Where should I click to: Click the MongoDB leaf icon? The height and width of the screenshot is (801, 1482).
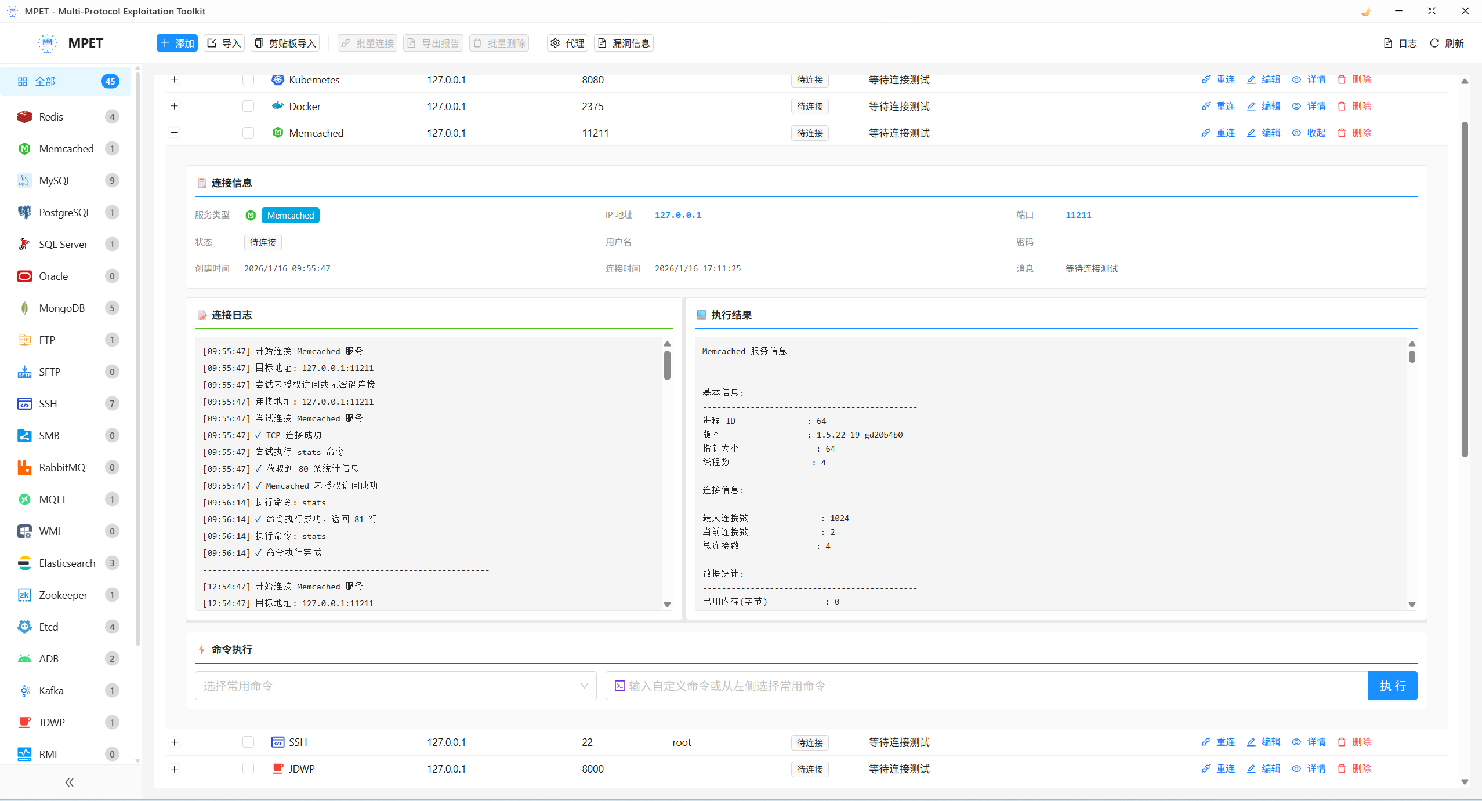24,308
